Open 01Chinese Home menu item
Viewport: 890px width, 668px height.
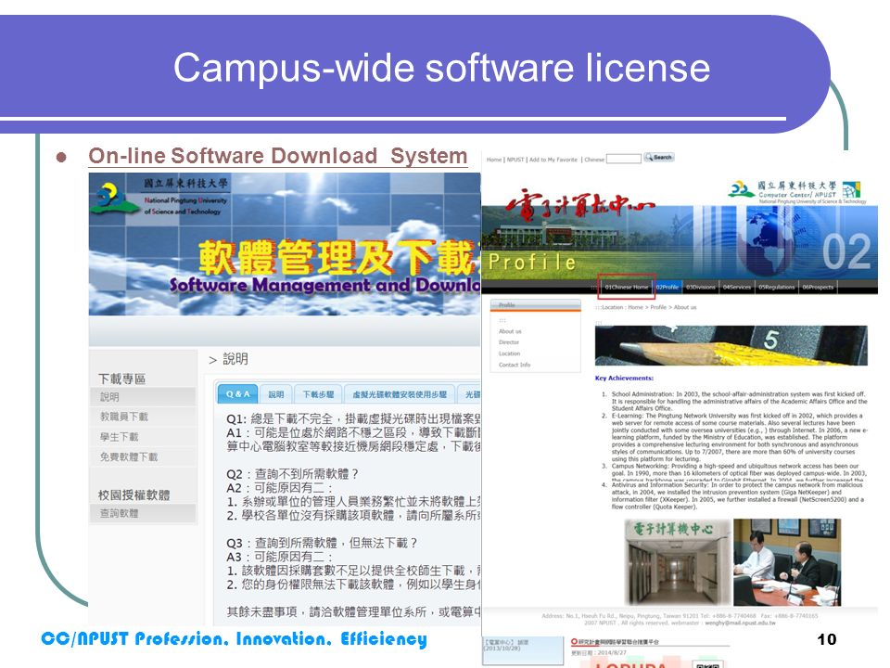[x=626, y=287]
